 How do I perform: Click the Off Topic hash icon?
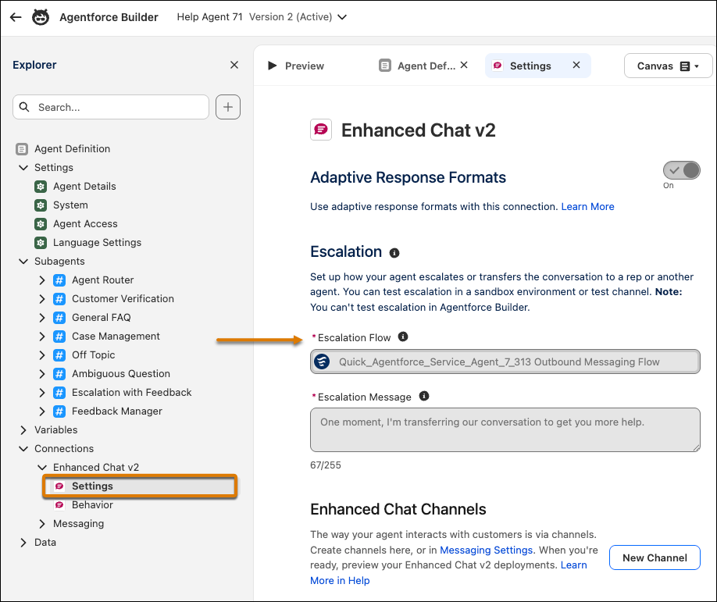59,355
